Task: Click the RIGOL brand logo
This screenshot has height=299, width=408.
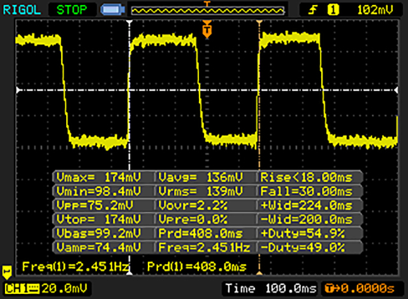Action: point(22,10)
